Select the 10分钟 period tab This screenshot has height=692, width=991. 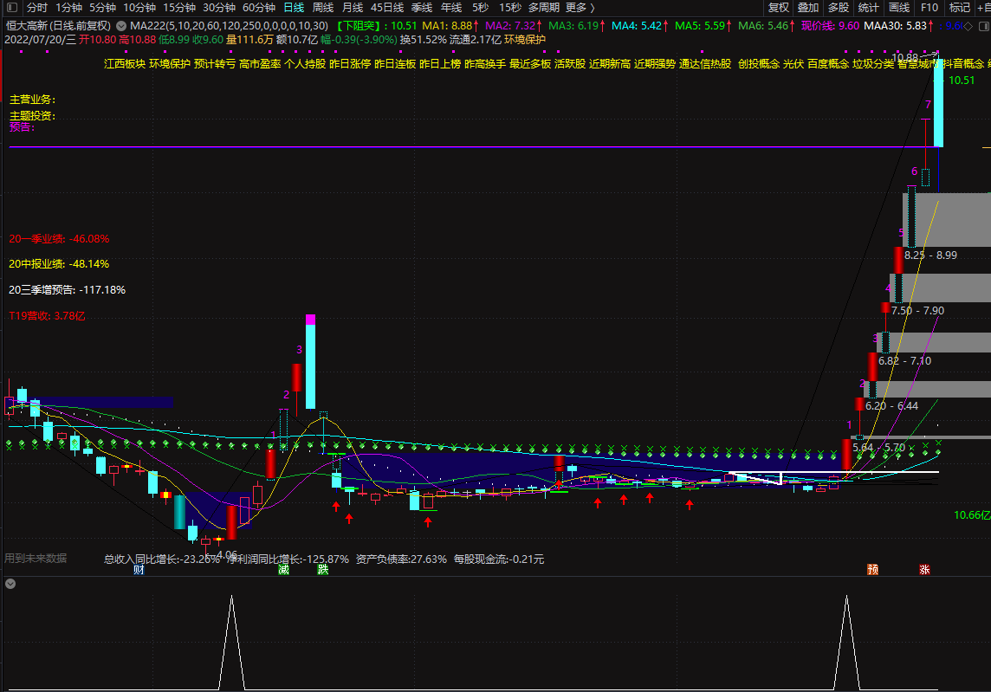pyautogui.click(x=139, y=8)
